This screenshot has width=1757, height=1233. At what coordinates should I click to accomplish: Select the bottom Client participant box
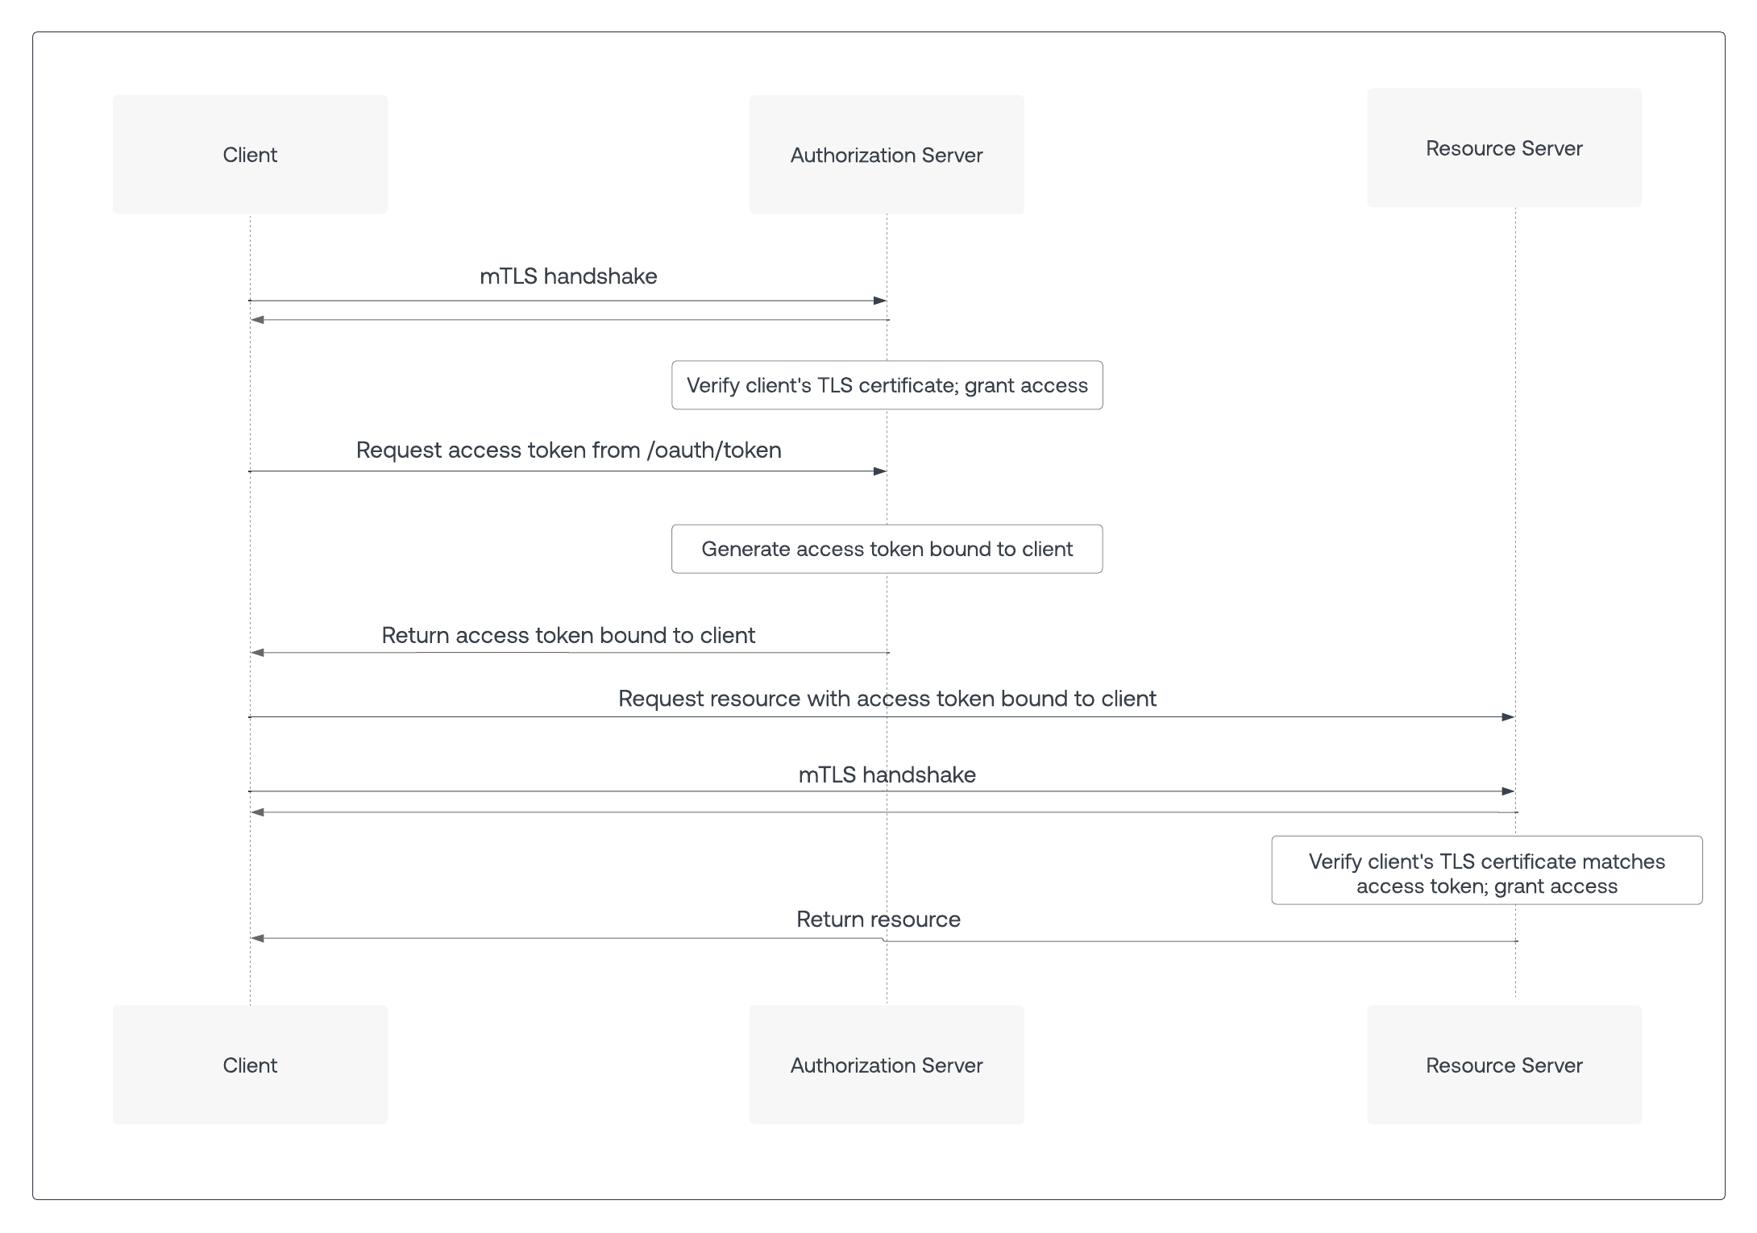click(250, 1065)
